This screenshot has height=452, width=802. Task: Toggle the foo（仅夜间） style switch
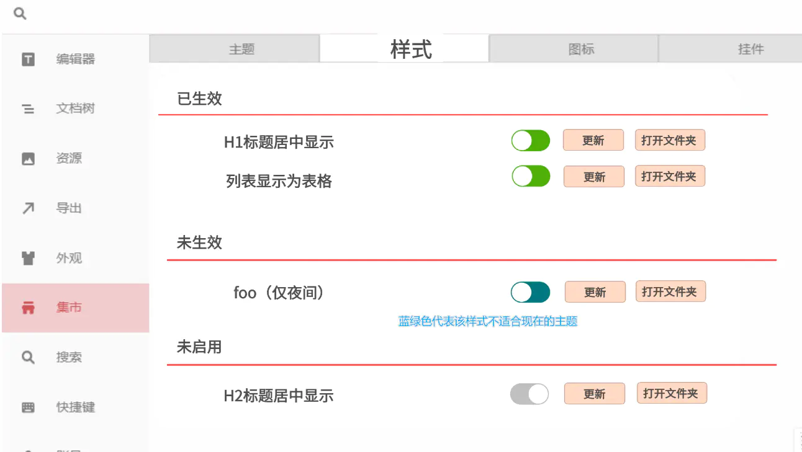530,292
